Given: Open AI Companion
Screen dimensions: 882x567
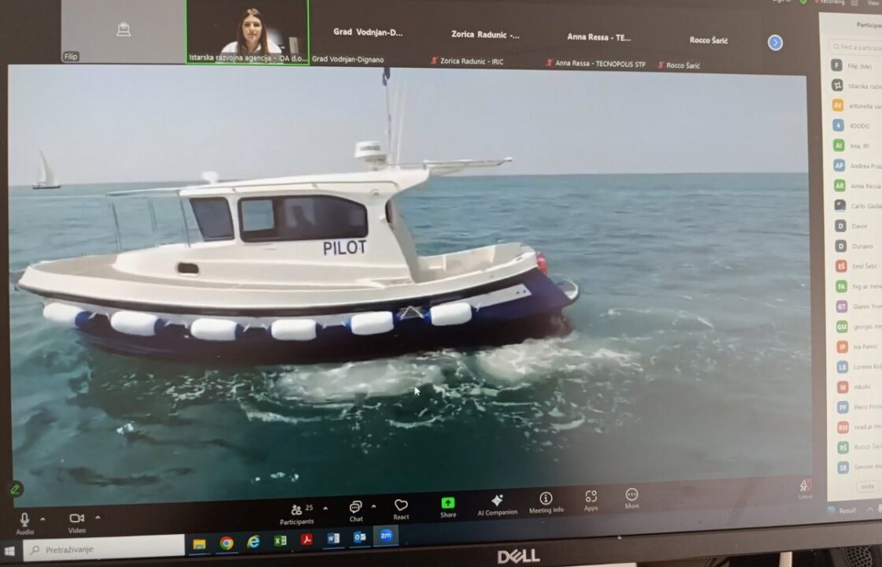Looking at the screenshot, I should (497, 505).
